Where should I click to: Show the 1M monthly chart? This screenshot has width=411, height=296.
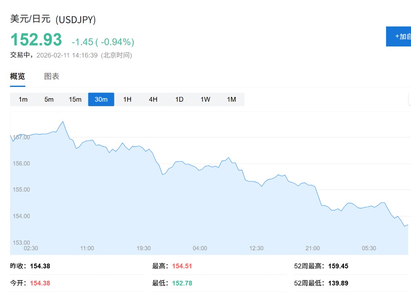(232, 99)
